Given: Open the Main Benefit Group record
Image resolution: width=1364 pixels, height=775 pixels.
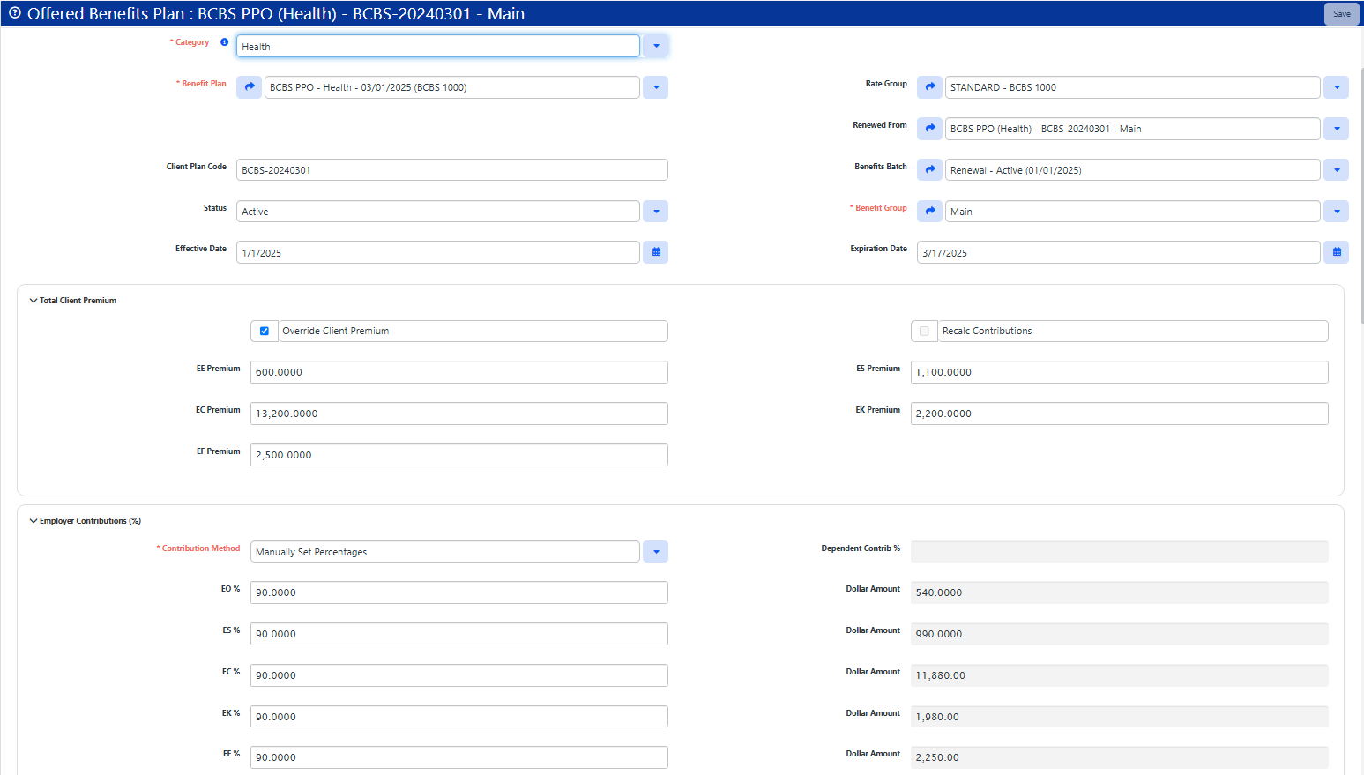Looking at the screenshot, I should 929,211.
